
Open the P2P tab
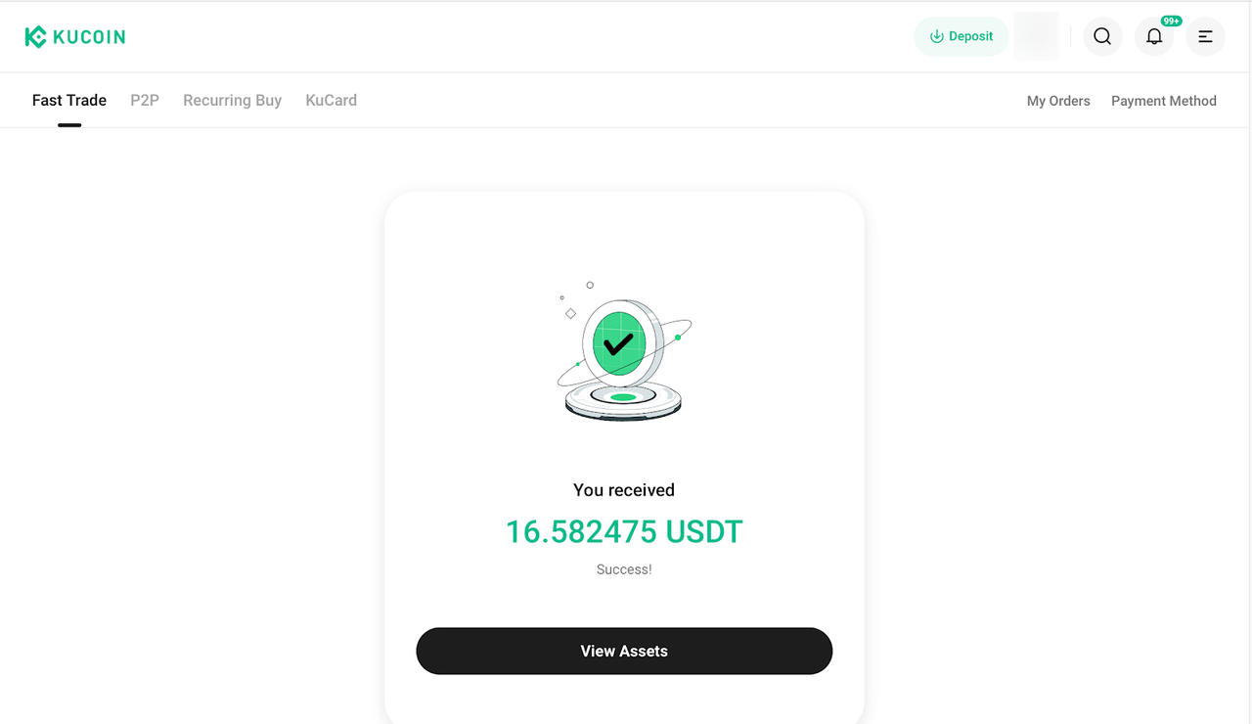(x=145, y=100)
